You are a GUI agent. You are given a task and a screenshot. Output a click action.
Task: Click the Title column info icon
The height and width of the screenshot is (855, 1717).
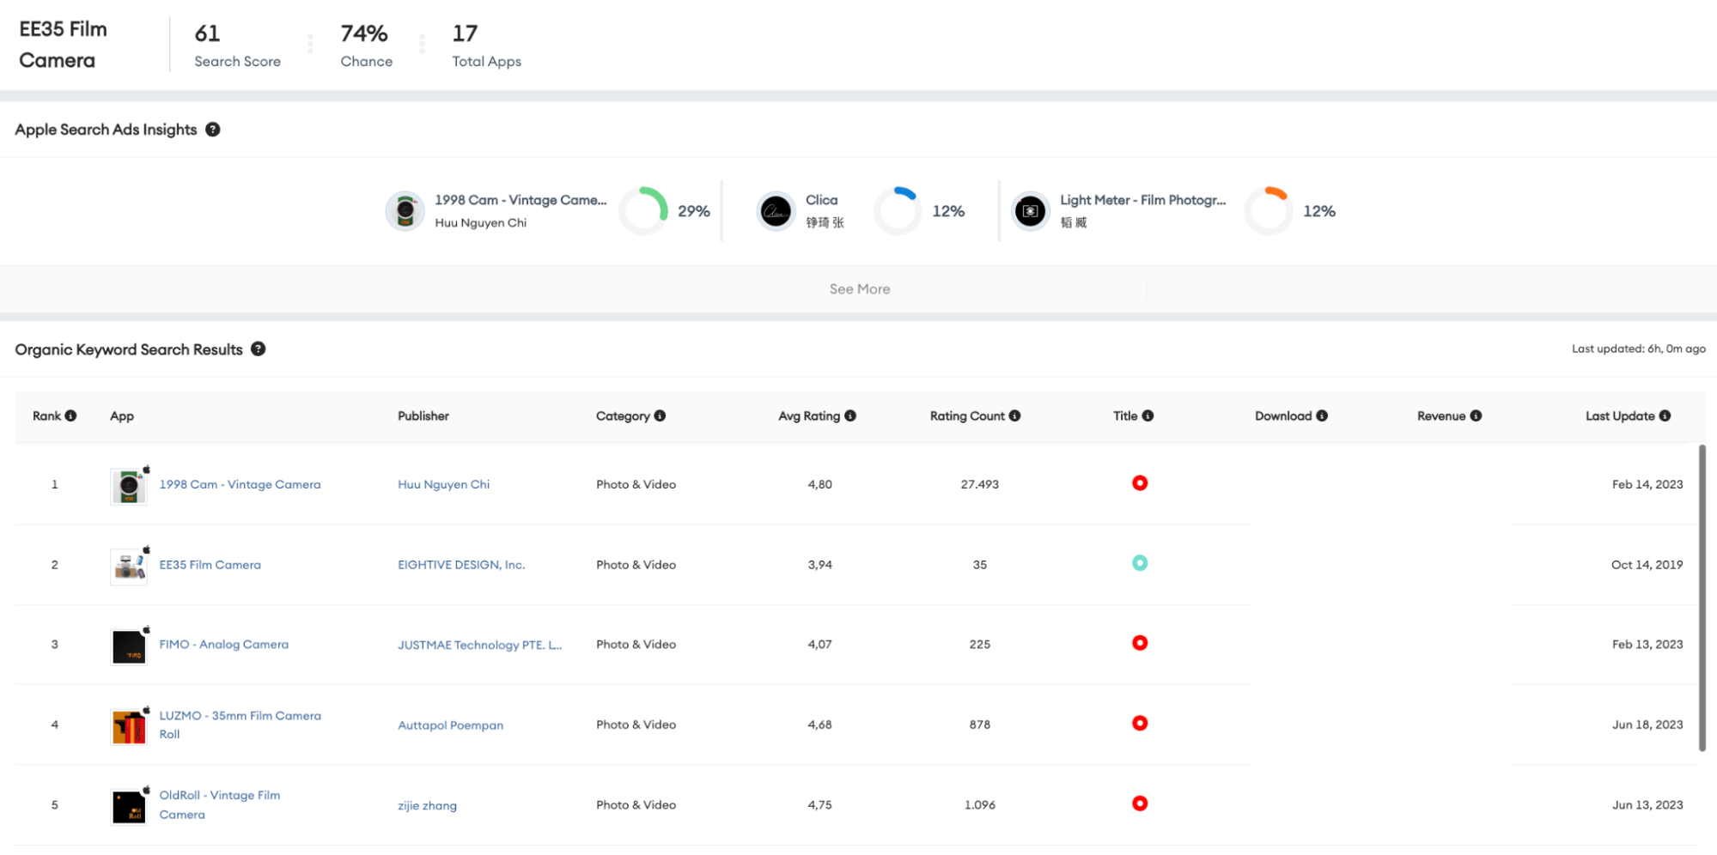(1148, 415)
